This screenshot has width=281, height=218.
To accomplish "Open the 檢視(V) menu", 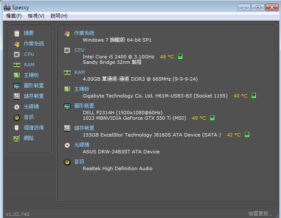I will coord(36,16).
